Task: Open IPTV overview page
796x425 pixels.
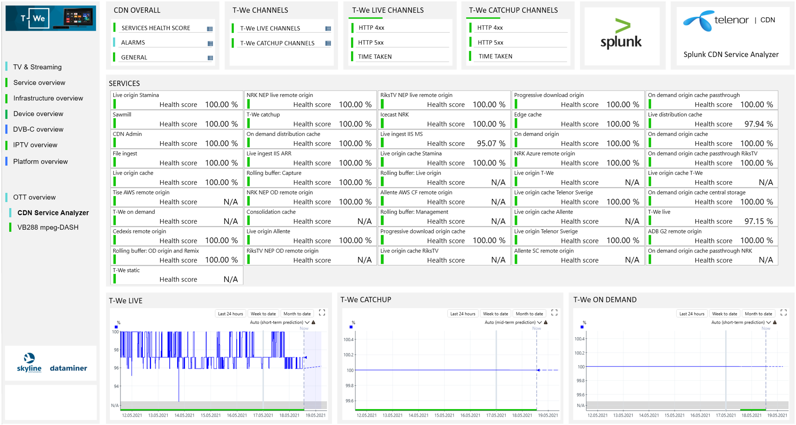Action: (x=35, y=145)
